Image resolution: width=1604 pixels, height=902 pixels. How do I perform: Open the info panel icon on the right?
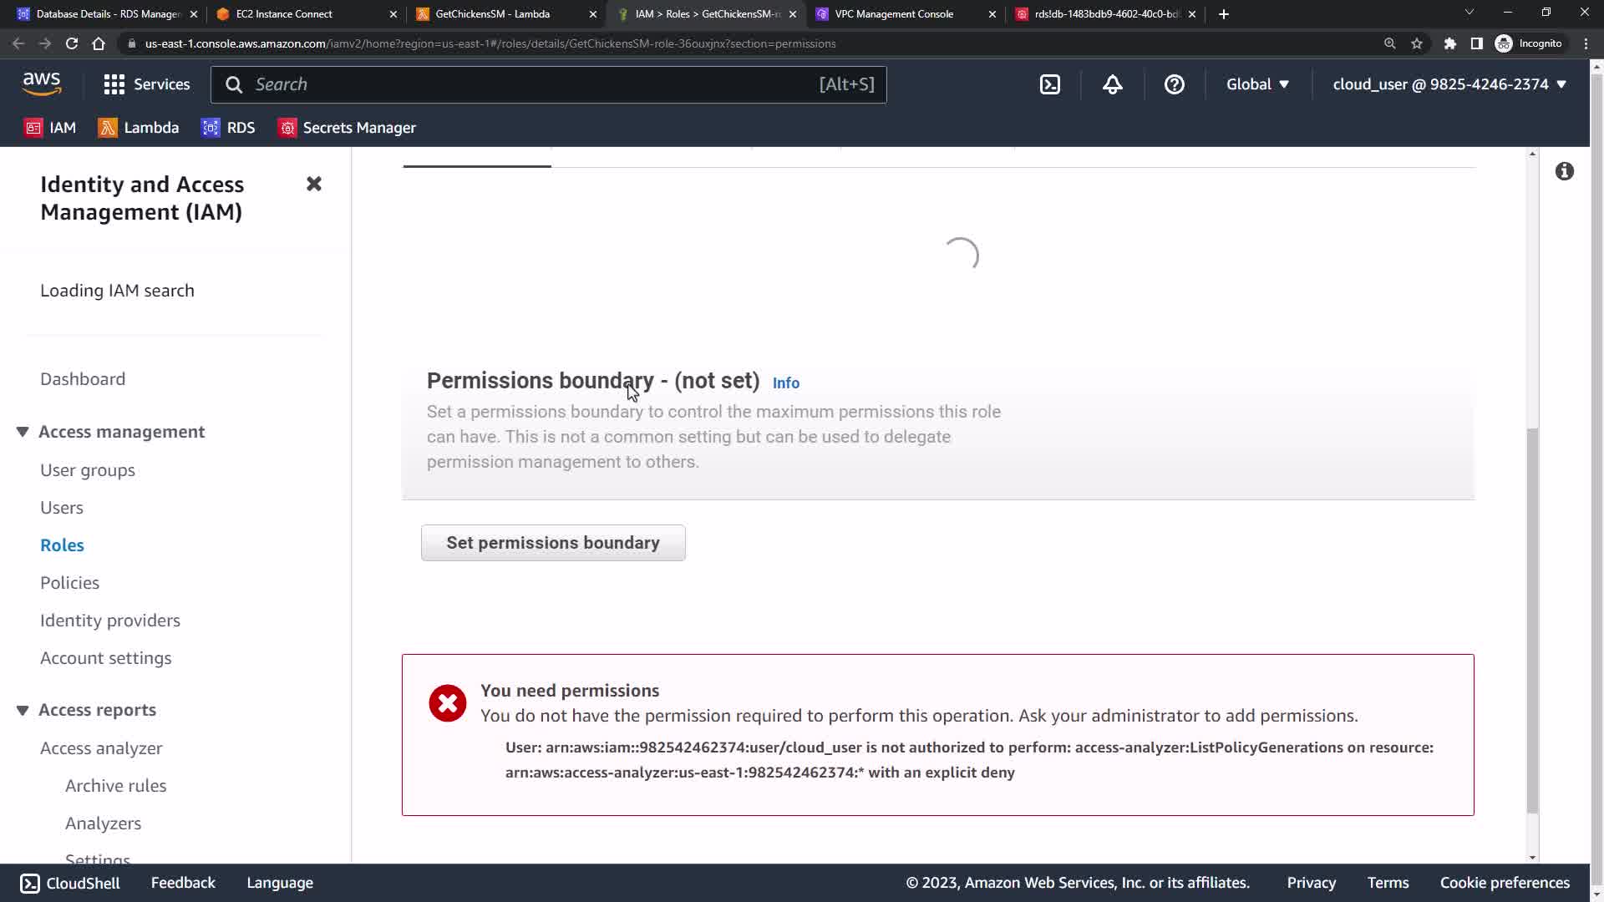pyautogui.click(x=1564, y=171)
